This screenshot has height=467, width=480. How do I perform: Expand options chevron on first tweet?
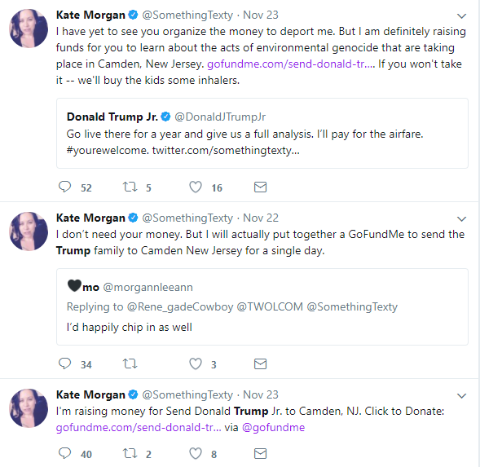click(461, 16)
